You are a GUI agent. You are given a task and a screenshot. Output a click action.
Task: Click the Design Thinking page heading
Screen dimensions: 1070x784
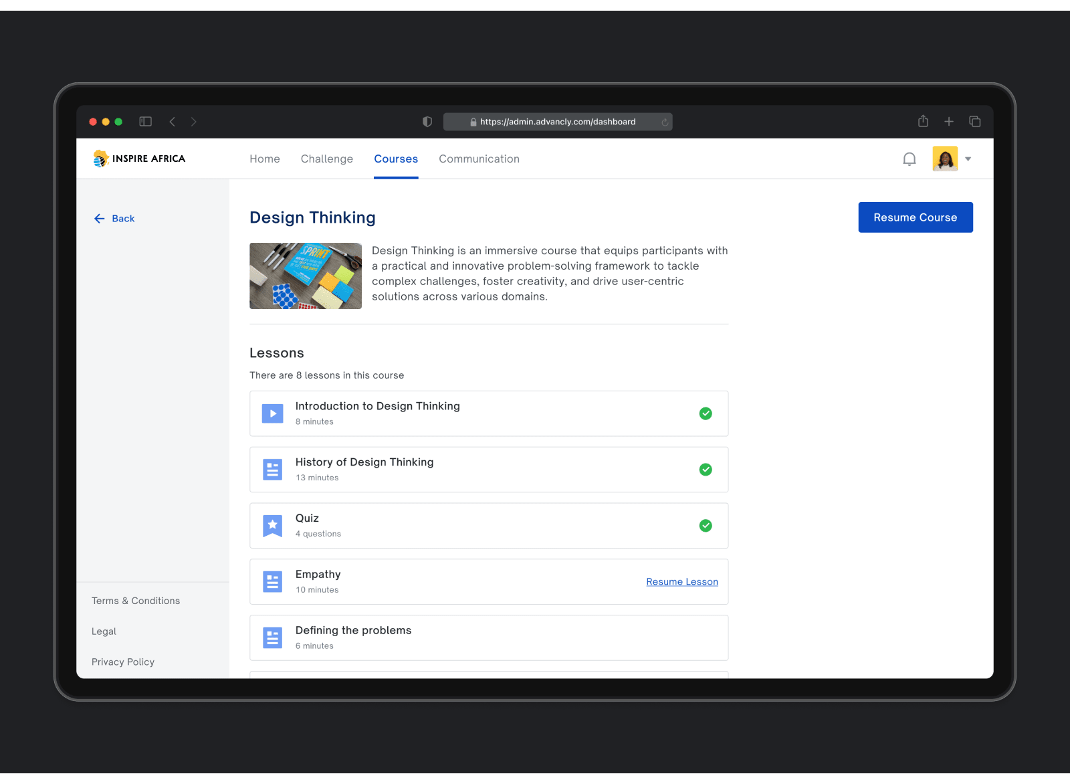point(312,217)
